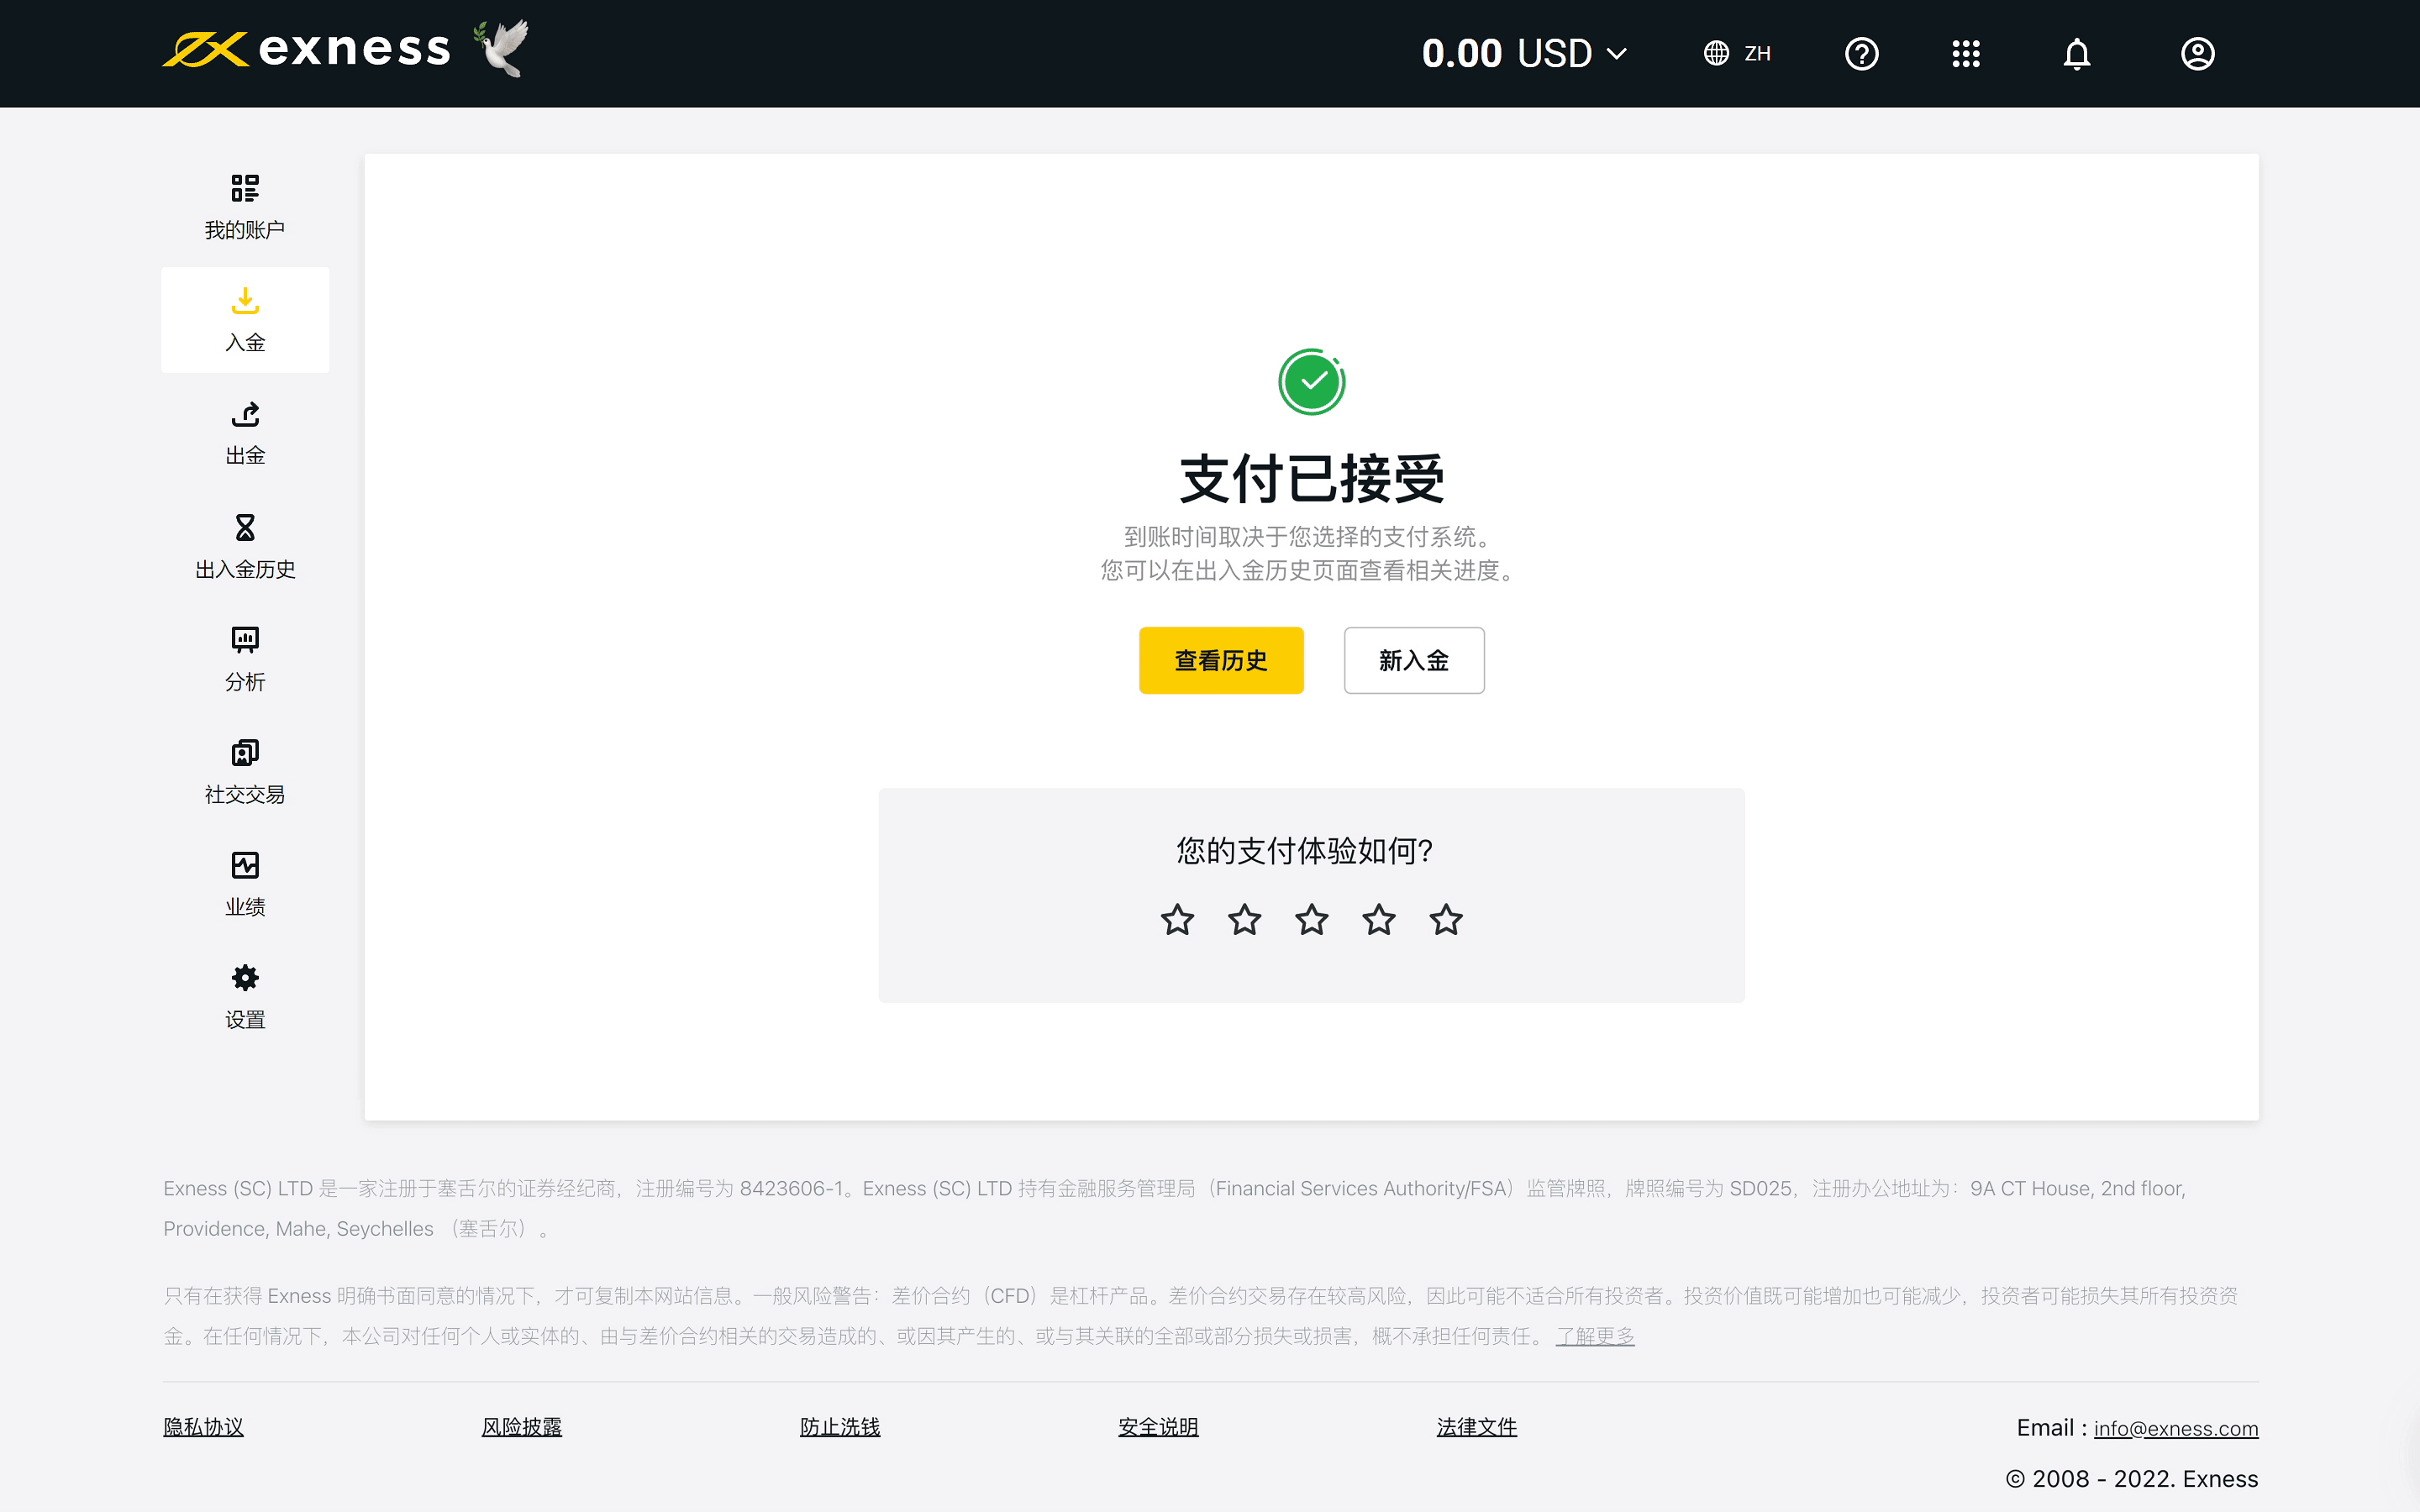The image size is (2420, 1512).
Task: Open the apps grid menu icon
Action: point(1965,53)
